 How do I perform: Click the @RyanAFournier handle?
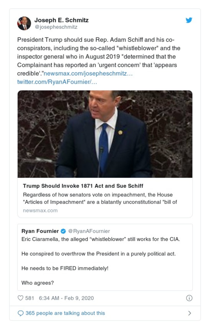[x=89, y=231]
